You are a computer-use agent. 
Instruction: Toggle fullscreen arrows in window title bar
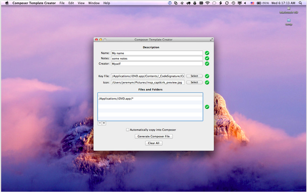(211, 40)
